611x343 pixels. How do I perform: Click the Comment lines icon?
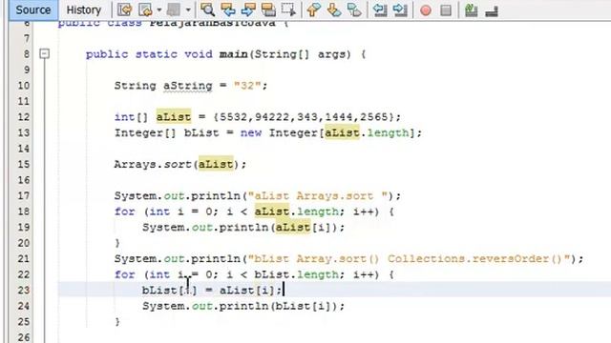pyautogui.click(x=471, y=10)
